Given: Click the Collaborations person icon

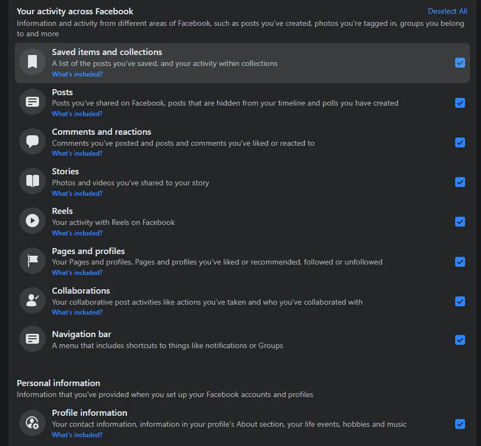Looking at the screenshot, I should pos(32,300).
